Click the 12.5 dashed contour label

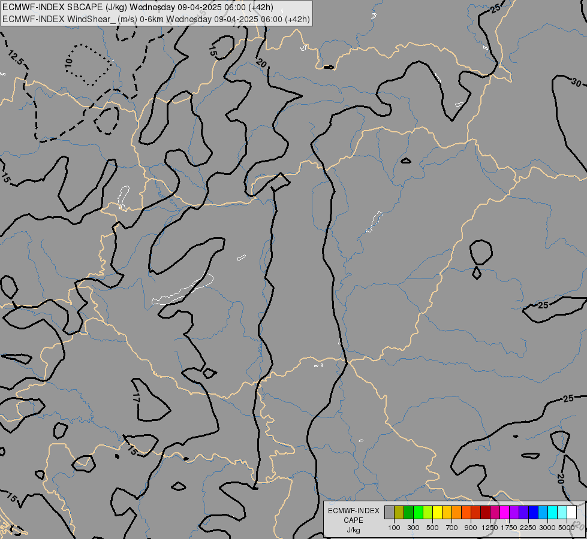pos(16,58)
